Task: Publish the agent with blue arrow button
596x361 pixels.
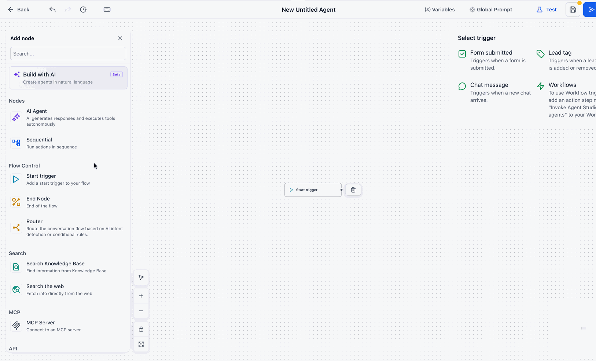Action: (590, 10)
